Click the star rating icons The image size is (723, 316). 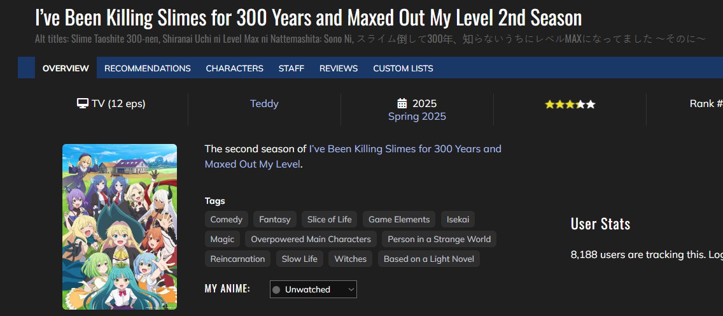point(570,104)
